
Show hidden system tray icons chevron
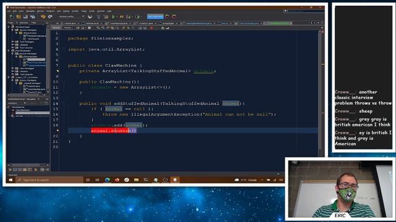[262, 180]
